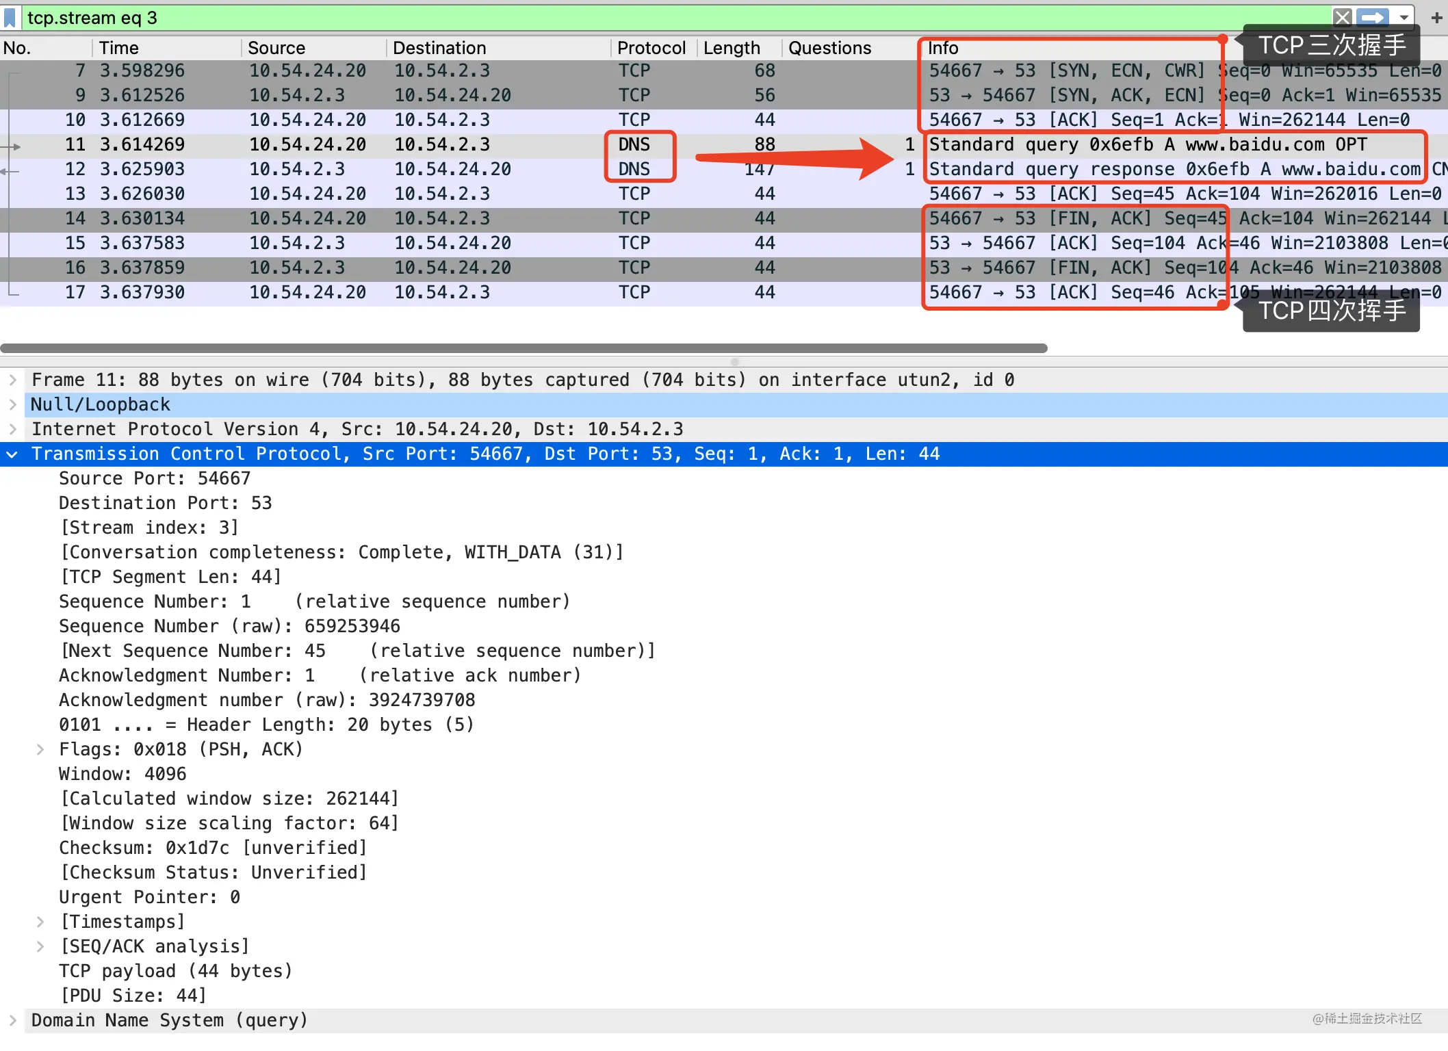Sort by the Protocol column header

pos(651,48)
